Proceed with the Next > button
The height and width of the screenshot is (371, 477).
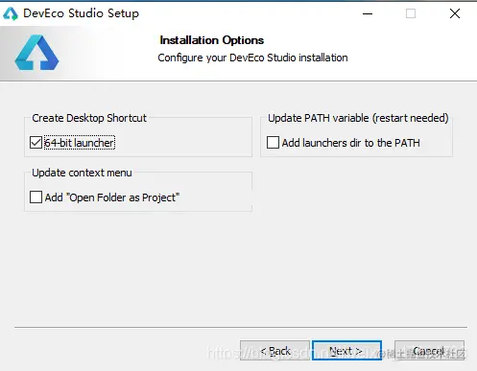346,351
